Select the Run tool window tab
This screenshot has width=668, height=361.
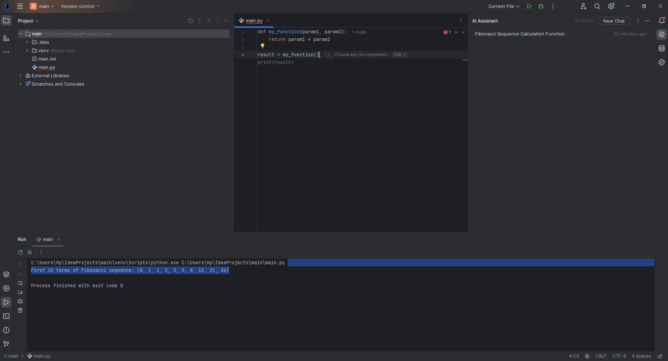22,240
